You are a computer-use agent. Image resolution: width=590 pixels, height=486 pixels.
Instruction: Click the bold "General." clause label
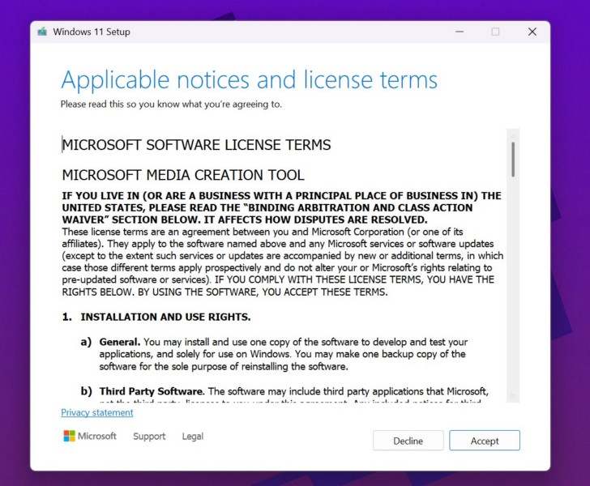pyautogui.click(x=120, y=343)
